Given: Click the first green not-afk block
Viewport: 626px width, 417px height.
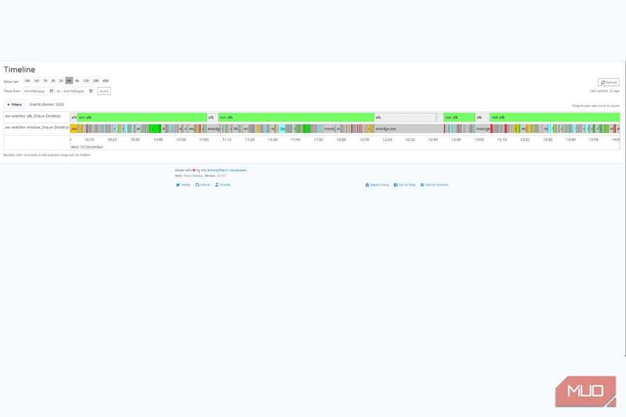Looking at the screenshot, I should [x=141, y=117].
